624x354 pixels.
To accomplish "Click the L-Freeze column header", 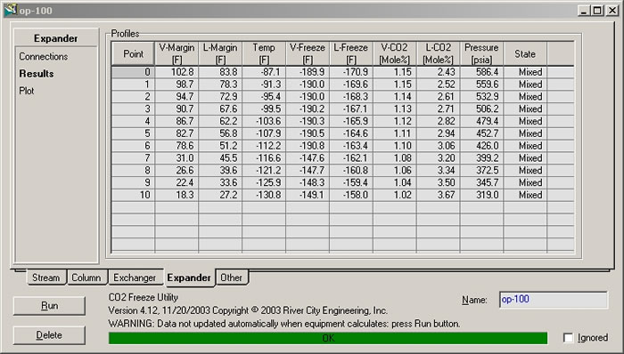I will click(x=351, y=53).
